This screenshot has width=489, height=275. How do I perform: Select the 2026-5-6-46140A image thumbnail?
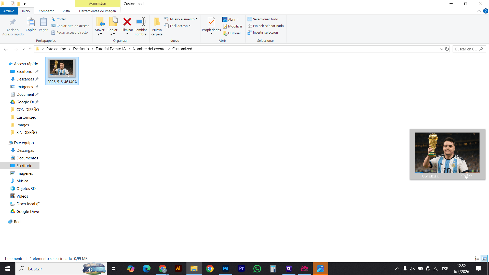point(62,71)
